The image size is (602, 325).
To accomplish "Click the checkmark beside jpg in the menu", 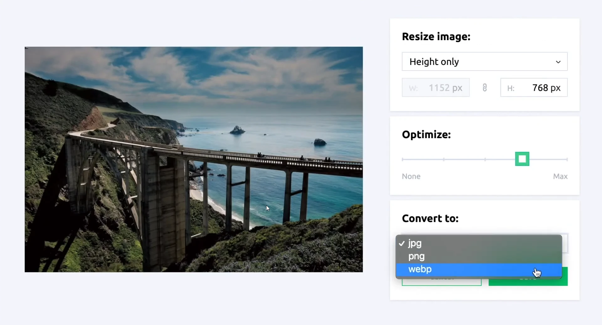I will click(x=402, y=243).
